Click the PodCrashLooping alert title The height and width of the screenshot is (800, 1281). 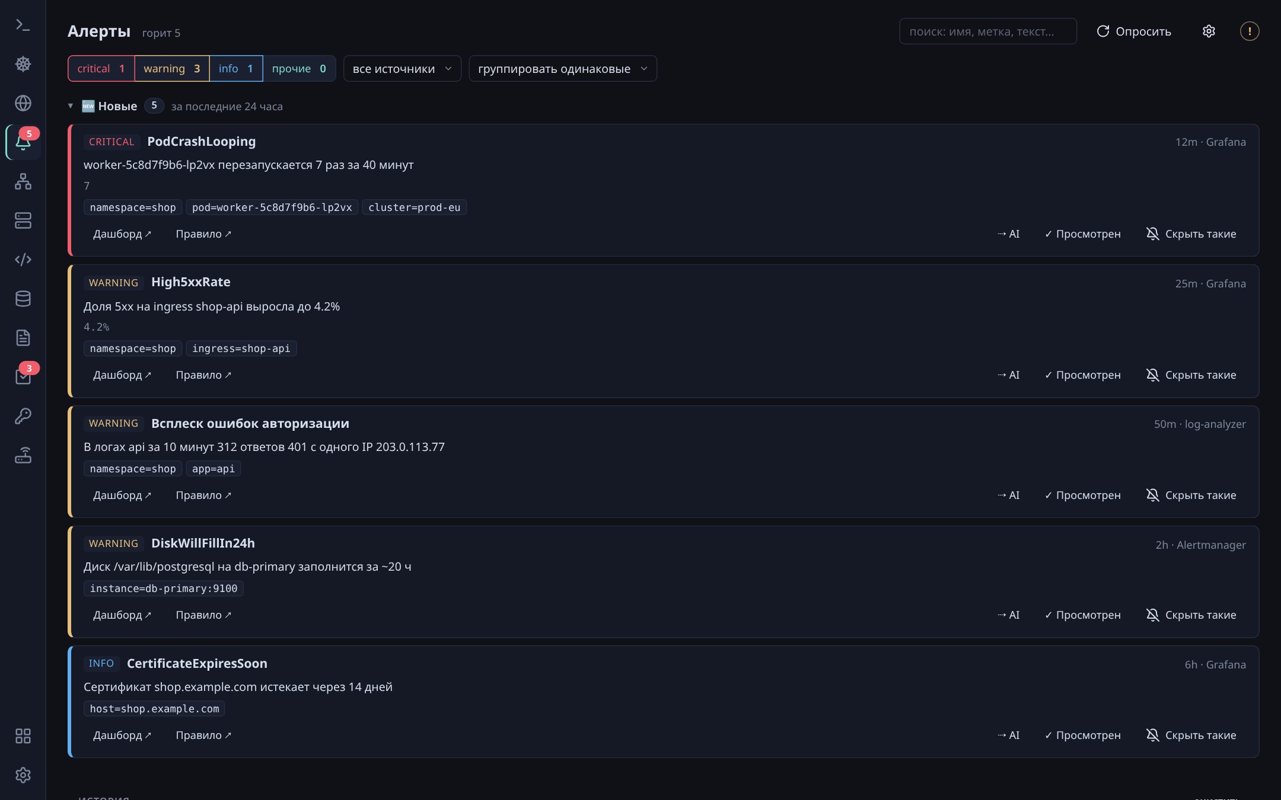[202, 142]
